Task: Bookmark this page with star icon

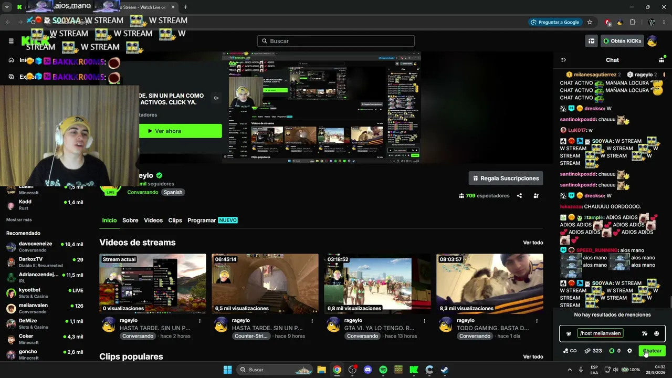Action: [590, 22]
